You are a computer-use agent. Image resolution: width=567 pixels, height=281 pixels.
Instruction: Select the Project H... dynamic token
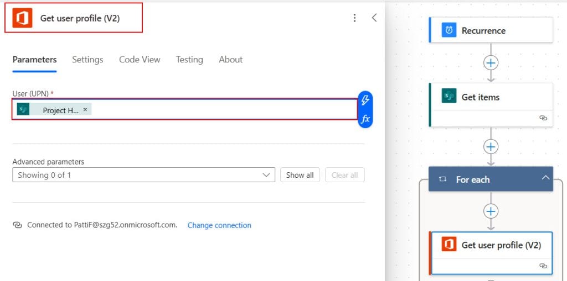coord(54,109)
